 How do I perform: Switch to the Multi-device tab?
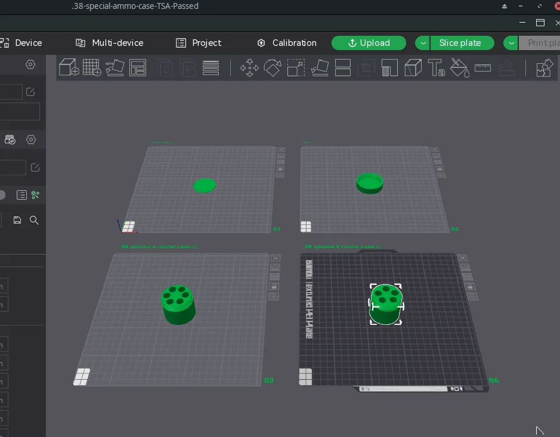110,43
